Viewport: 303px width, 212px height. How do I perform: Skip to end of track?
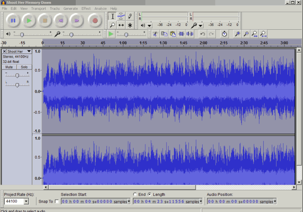click(77, 20)
